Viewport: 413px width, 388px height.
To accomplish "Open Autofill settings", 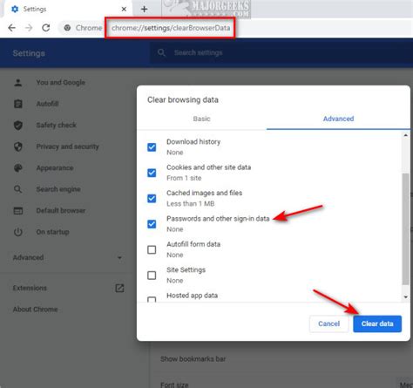I will tap(48, 104).
